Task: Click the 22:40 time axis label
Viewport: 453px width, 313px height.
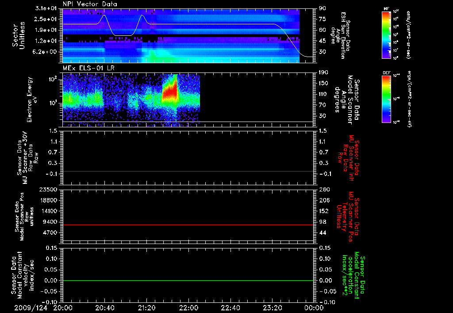Action: coord(230,308)
